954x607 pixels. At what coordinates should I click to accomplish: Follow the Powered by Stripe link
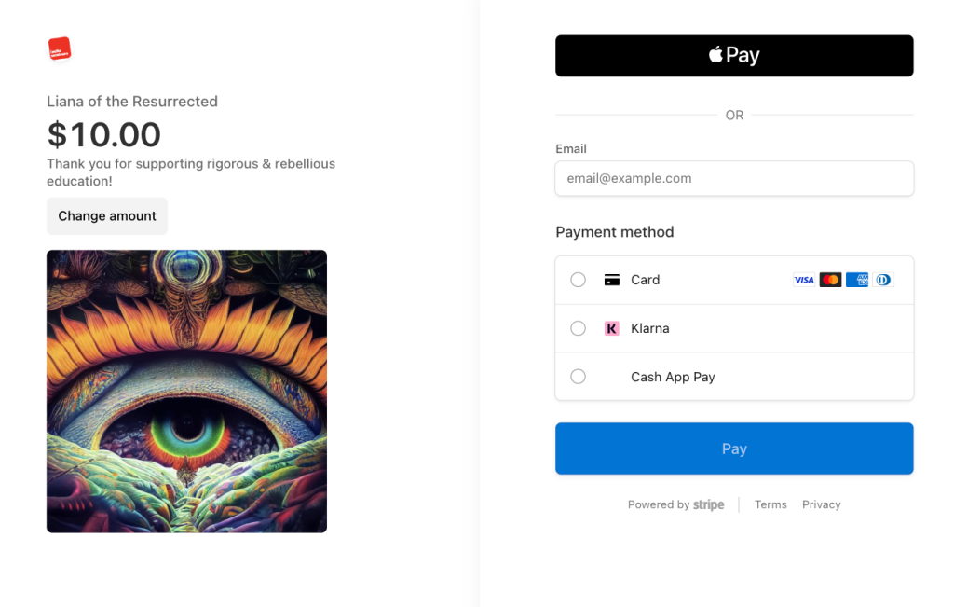[675, 504]
